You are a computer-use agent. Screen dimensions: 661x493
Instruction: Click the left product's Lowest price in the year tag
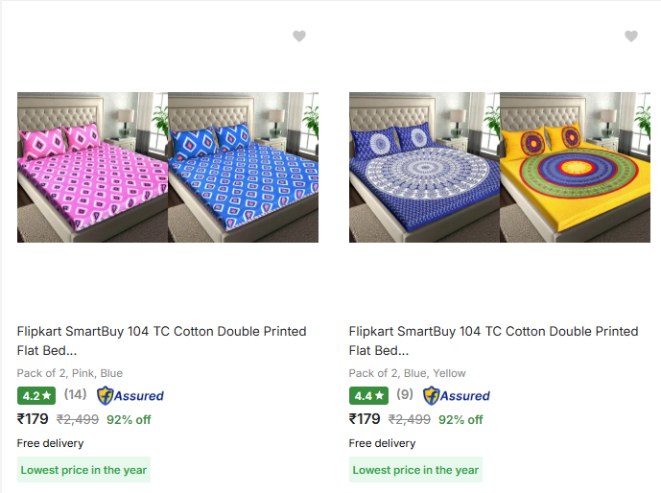pyautogui.click(x=84, y=470)
